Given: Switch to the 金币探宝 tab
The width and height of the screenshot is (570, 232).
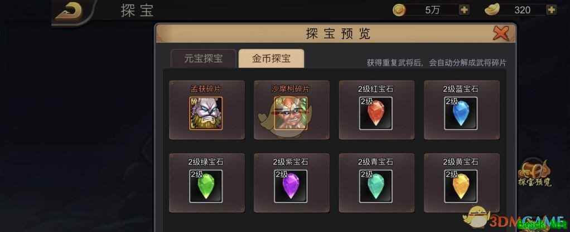Looking at the screenshot, I should click(271, 59).
